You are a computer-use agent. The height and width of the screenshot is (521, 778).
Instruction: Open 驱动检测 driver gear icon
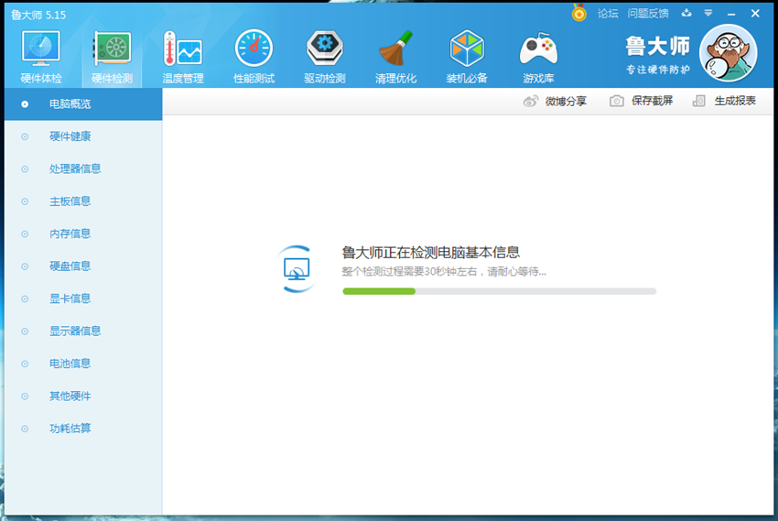point(325,48)
